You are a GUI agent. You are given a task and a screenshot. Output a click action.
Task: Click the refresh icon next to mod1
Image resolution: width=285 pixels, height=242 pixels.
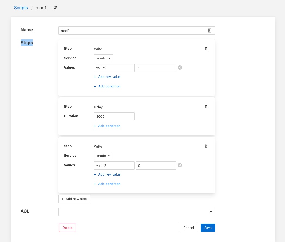pos(55,8)
